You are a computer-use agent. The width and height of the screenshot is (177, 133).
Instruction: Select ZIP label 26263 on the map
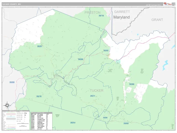coord(126,123)
